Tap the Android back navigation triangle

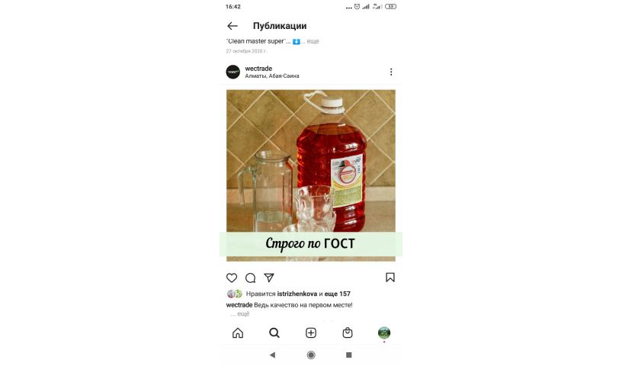pos(272,355)
